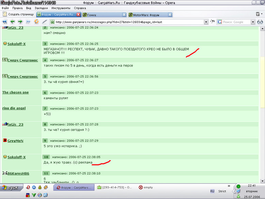Click the wand pencil toolbar icon
This screenshot has height=199, width=265.
coord(44,22)
